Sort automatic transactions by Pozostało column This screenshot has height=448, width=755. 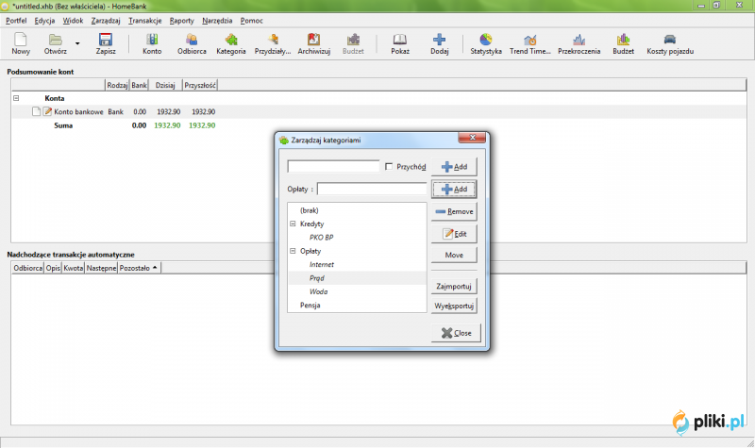click(x=139, y=268)
